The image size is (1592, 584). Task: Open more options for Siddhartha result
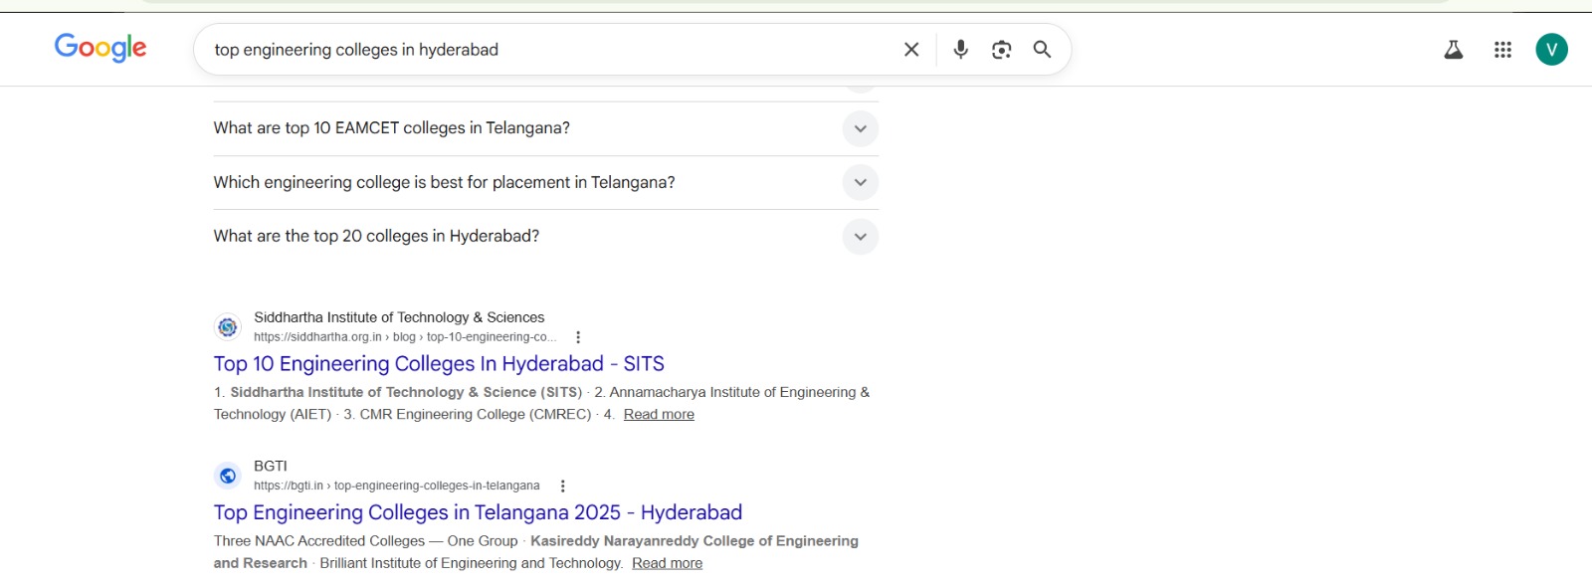coord(578,337)
